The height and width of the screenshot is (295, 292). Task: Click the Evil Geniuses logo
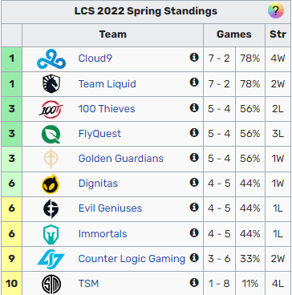click(51, 208)
